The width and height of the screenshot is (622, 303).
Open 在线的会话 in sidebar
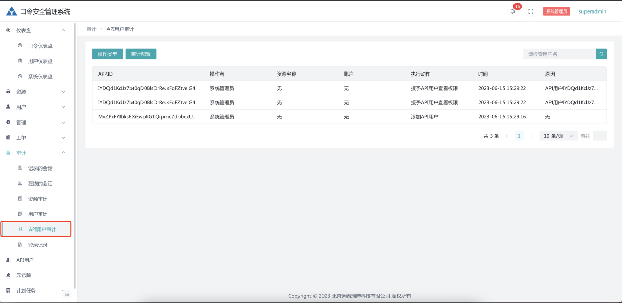click(40, 184)
